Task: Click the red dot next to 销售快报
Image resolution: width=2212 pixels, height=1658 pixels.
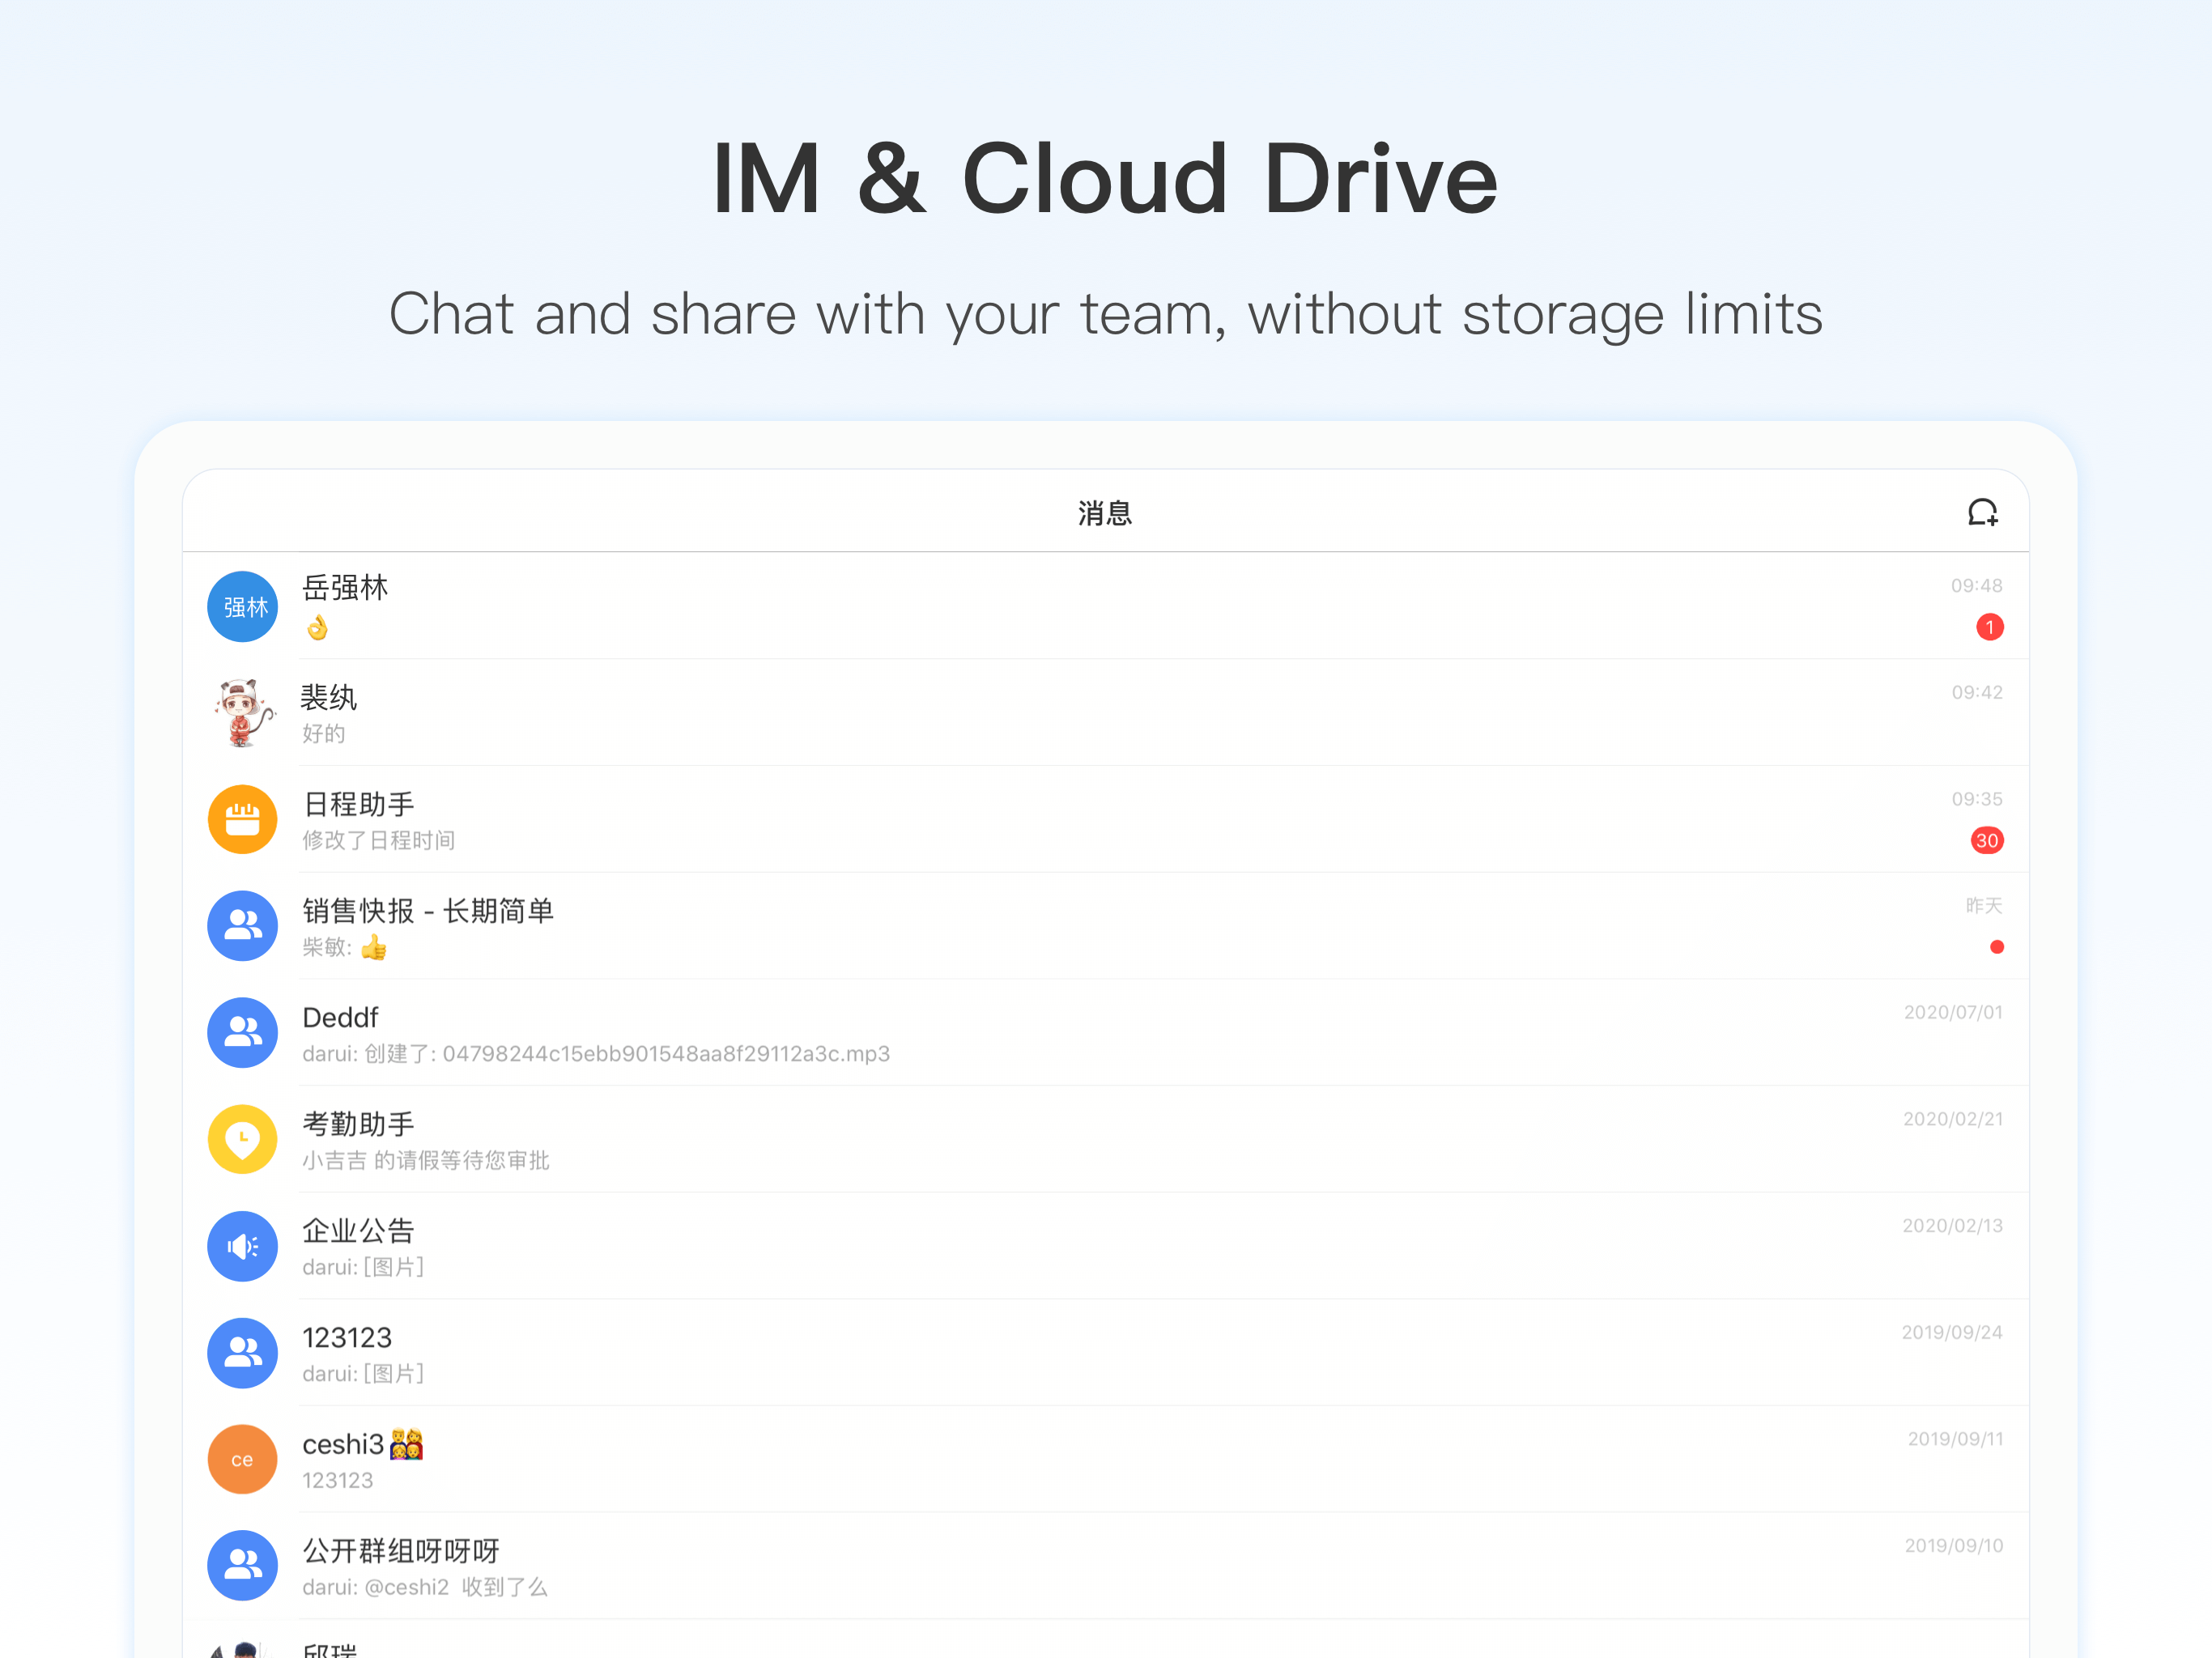Action: [x=1997, y=946]
